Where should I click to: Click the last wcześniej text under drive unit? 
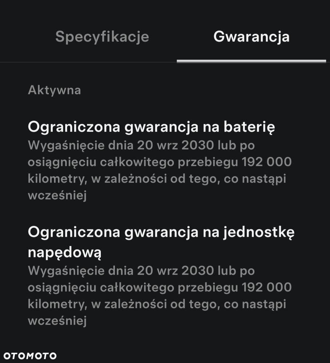[x=57, y=321]
